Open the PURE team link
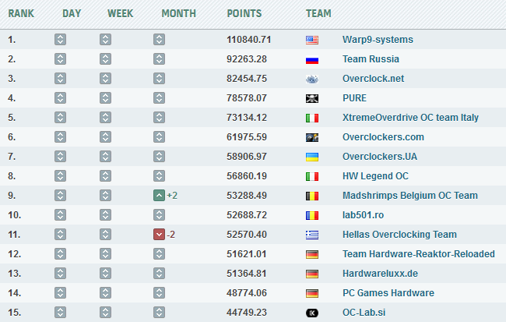Viewport: 506px width, 322px height. 354,98
